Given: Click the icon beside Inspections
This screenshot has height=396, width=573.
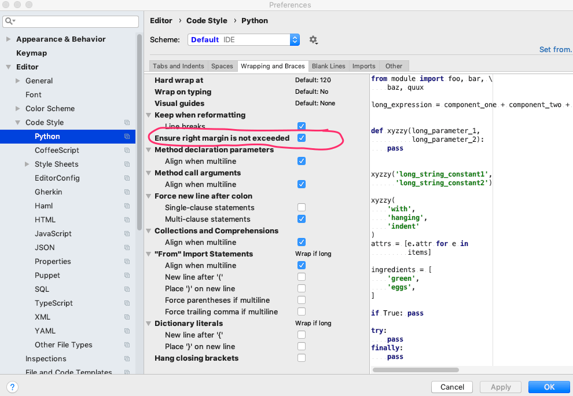Looking at the screenshot, I should pos(127,358).
